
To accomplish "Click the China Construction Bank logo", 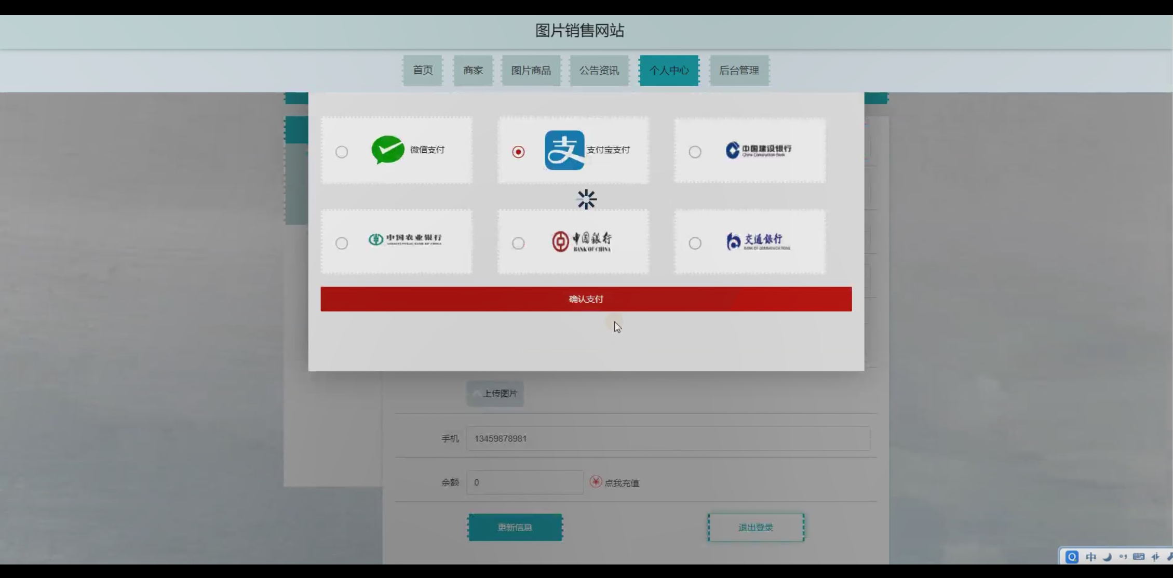I will tap(758, 150).
